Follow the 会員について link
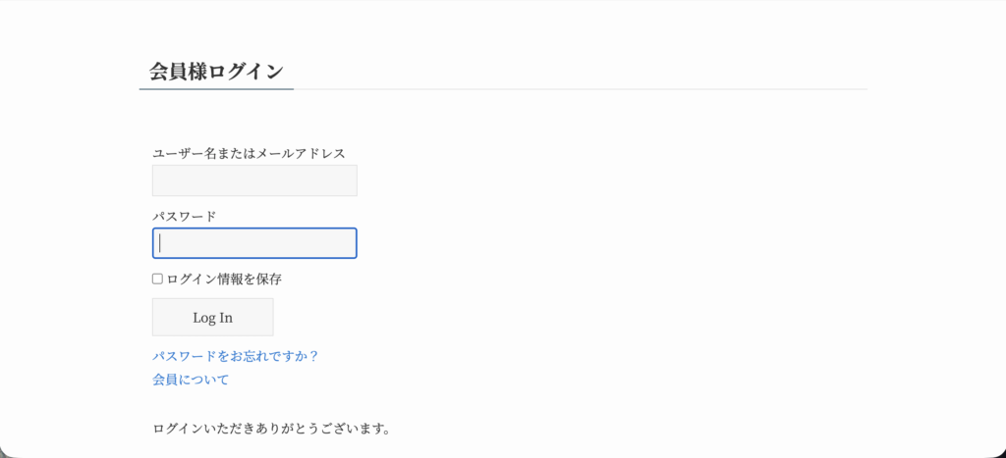1006x458 pixels. click(x=191, y=380)
